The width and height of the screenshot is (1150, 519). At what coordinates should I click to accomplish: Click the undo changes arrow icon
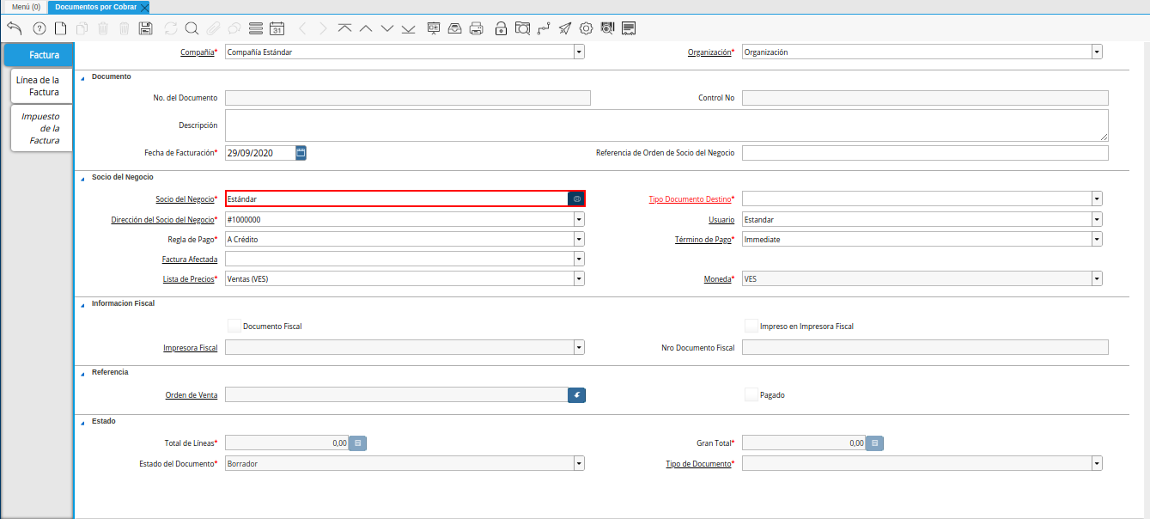click(x=14, y=28)
